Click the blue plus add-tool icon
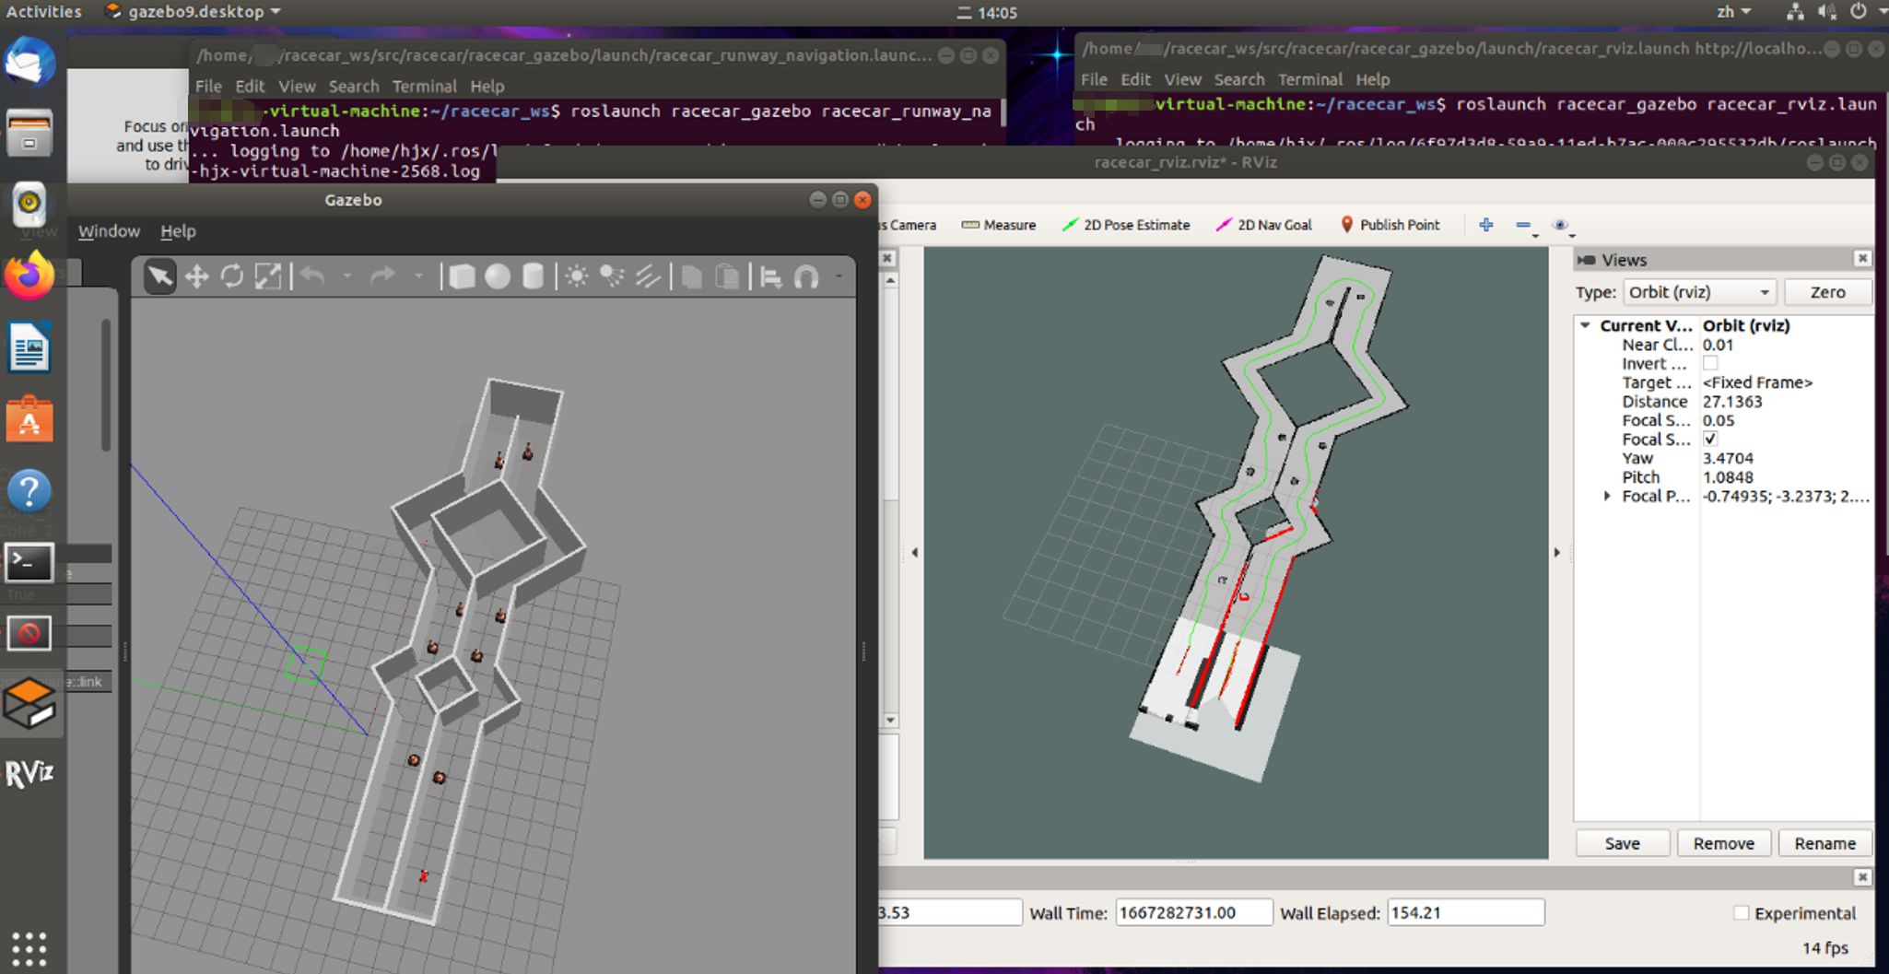Viewport: 1889px width, 974px height. coord(1486,225)
